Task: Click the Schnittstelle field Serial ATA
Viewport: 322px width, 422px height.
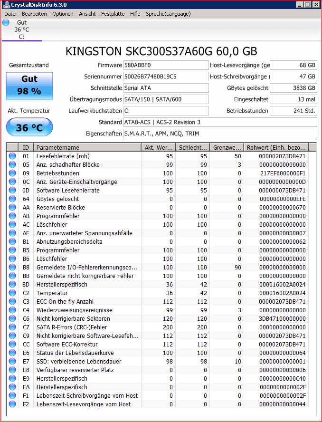Action: click(x=166, y=88)
